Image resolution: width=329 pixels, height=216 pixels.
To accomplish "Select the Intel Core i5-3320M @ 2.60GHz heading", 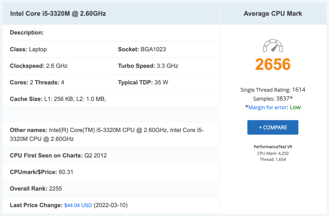I will [x=58, y=13].
